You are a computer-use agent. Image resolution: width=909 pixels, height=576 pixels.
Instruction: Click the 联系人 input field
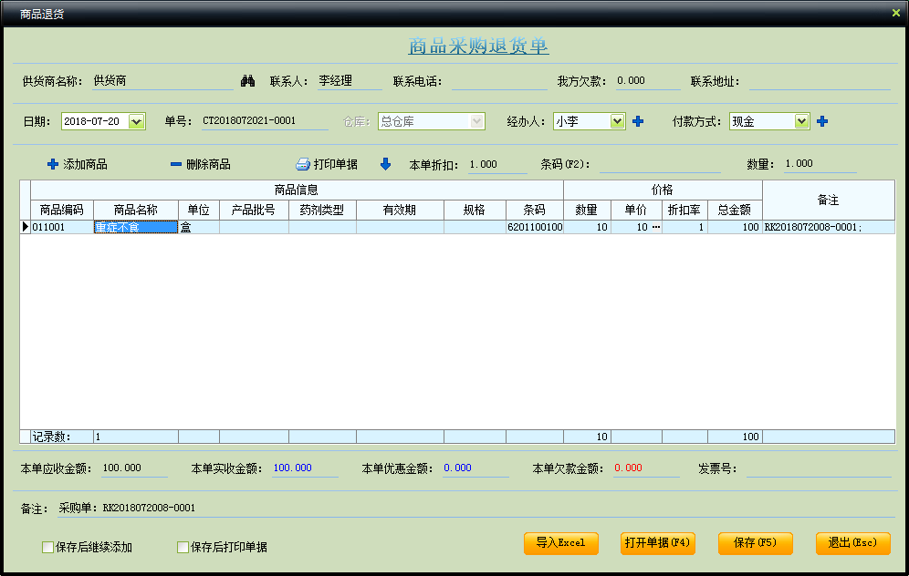point(350,82)
